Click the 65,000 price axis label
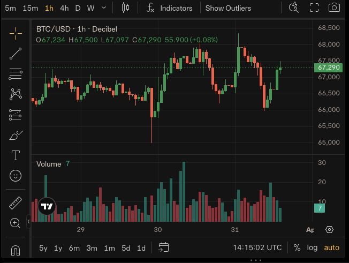The height and width of the screenshot is (263, 349). [x=329, y=142]
